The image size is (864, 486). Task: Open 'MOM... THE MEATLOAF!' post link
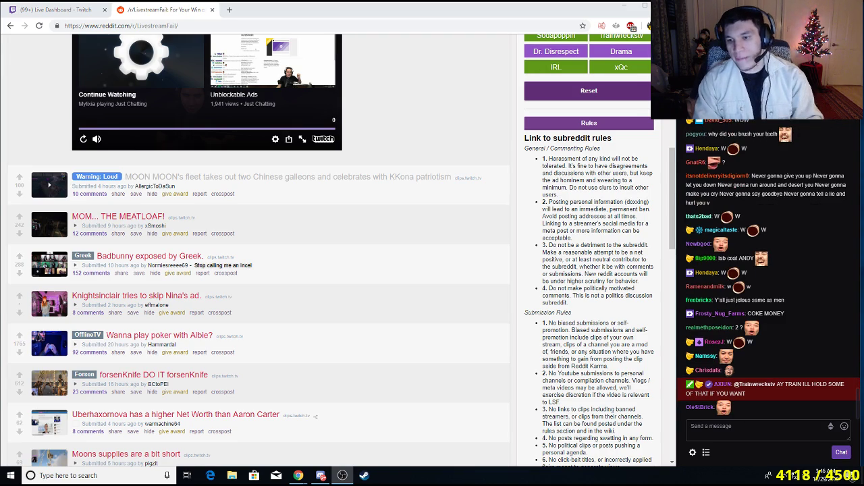[118, 217]
